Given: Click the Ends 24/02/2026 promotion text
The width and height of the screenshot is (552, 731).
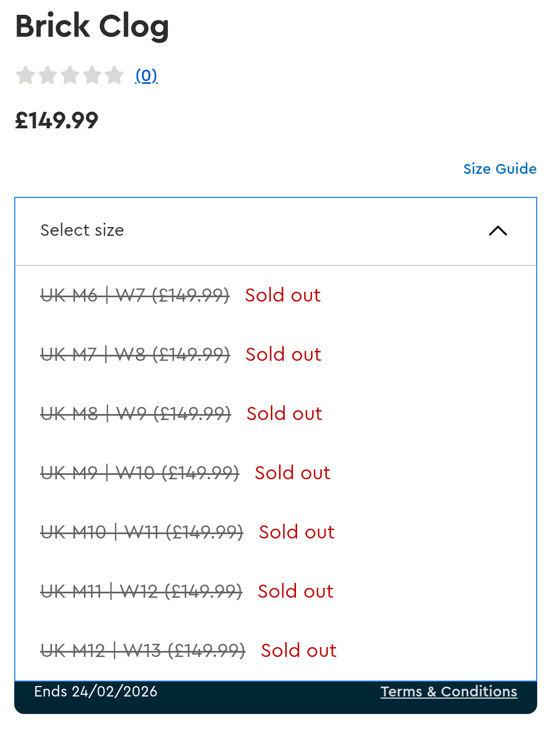Looking at the screenshot, I should (x=95, y=692).
